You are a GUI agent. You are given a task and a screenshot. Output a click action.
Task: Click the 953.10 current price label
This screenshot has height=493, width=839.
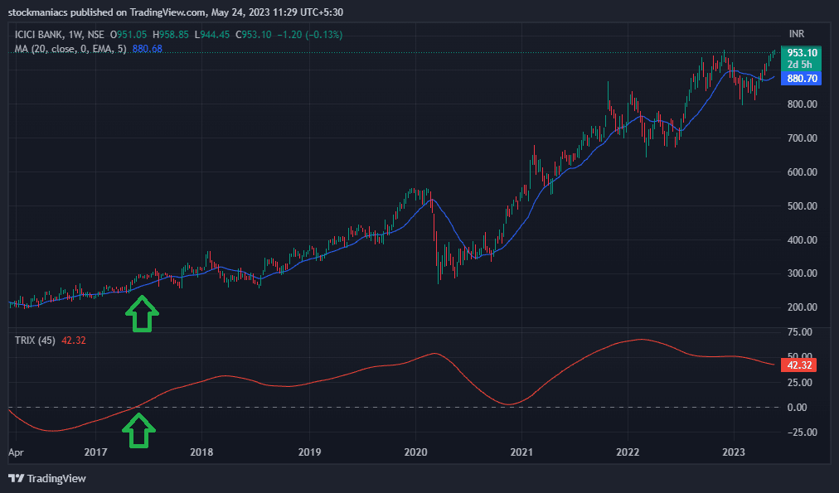click(802, 52)
